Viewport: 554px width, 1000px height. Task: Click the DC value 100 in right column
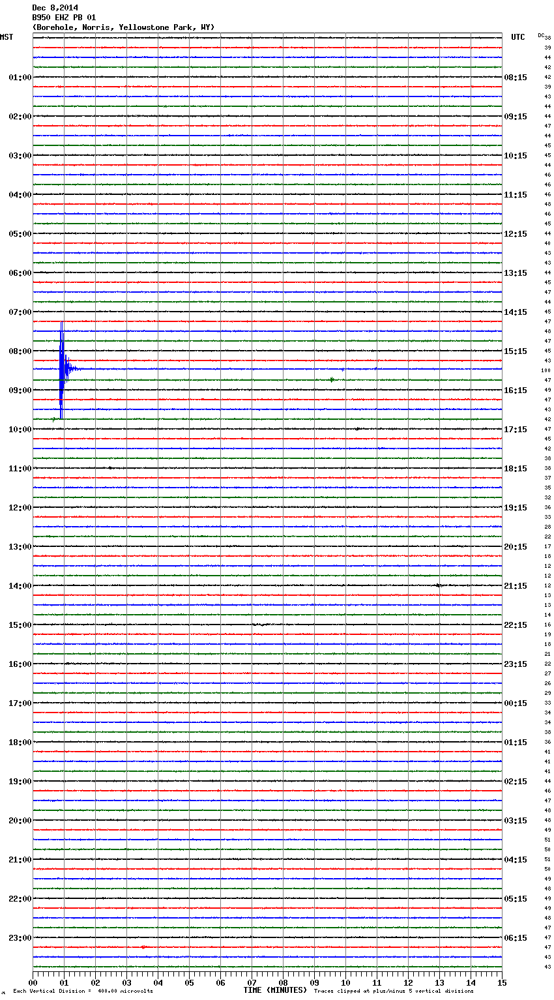tap(546, 370)
